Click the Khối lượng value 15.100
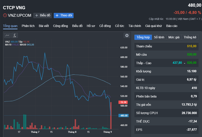Viewport: 202px width, 137px height. tap(192, 71)
